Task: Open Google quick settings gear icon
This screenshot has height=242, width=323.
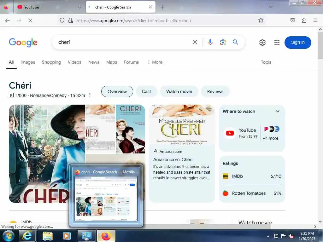Action: pyautogui.click(x=262, y=43)
